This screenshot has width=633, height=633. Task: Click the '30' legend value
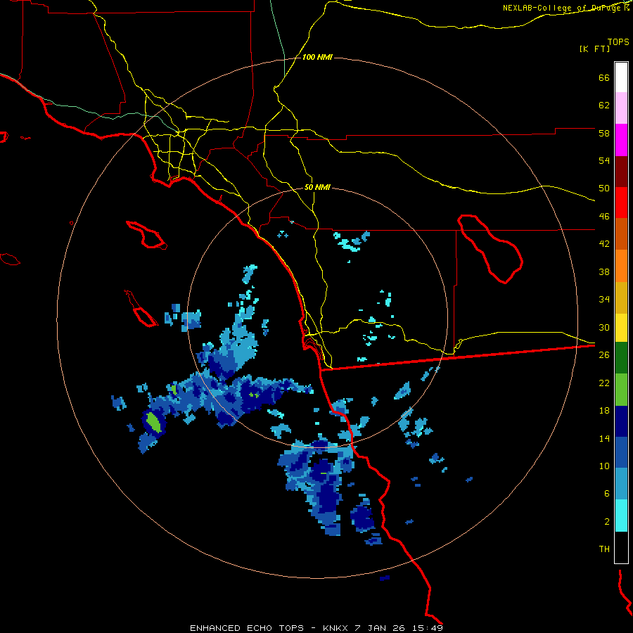[x=604, y=327]
